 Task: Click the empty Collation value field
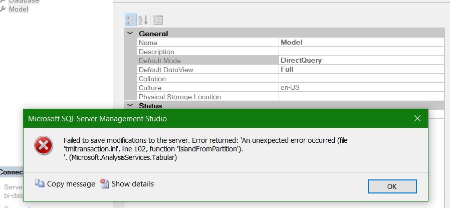(x=361, y=79)
